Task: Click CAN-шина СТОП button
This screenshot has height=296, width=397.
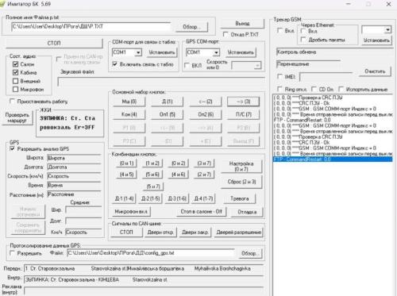Action: [126, 232]
